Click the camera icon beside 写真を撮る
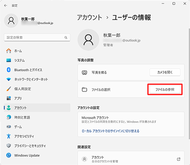The width and height of the screenshot is (190, 165). (x=84, y=72)
